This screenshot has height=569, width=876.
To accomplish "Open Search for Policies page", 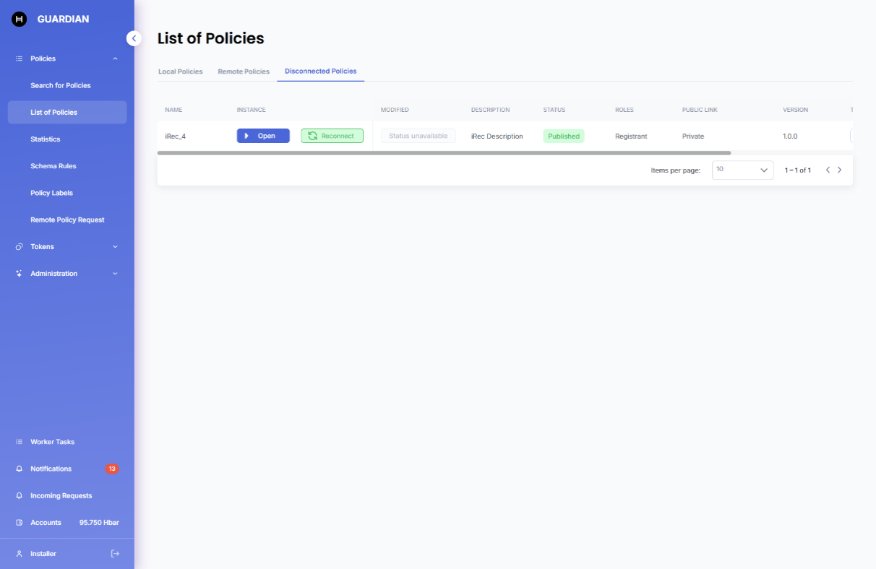I will click(61, 85).
